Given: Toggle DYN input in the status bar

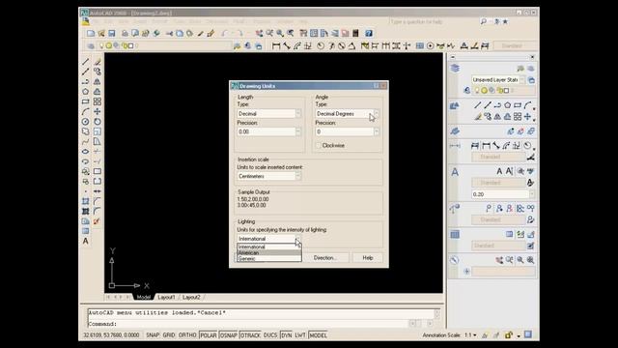Looking at the screenshot, I should (x=287, y=335).
